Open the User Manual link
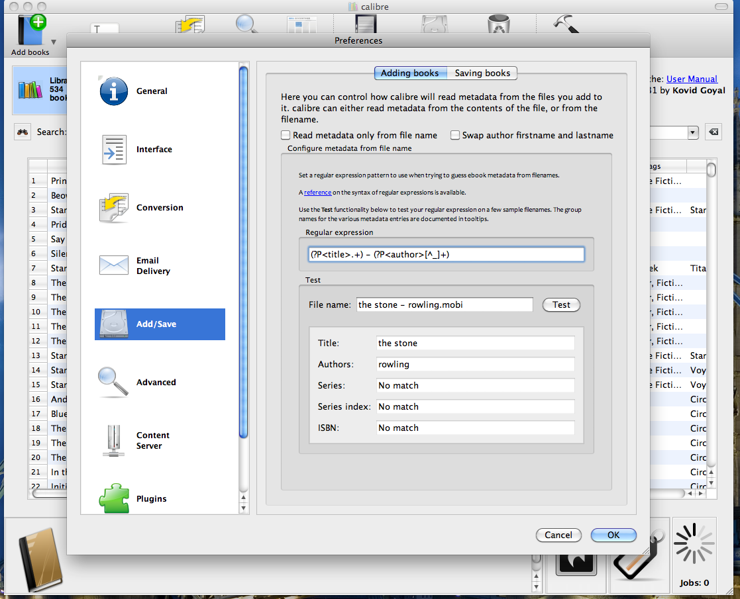 [x=692, y=79]
